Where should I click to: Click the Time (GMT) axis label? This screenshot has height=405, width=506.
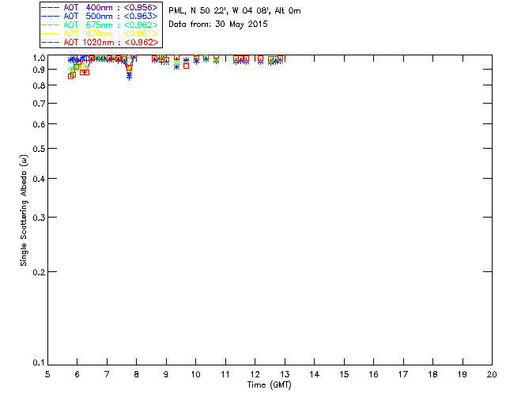[x=270, y=385]
